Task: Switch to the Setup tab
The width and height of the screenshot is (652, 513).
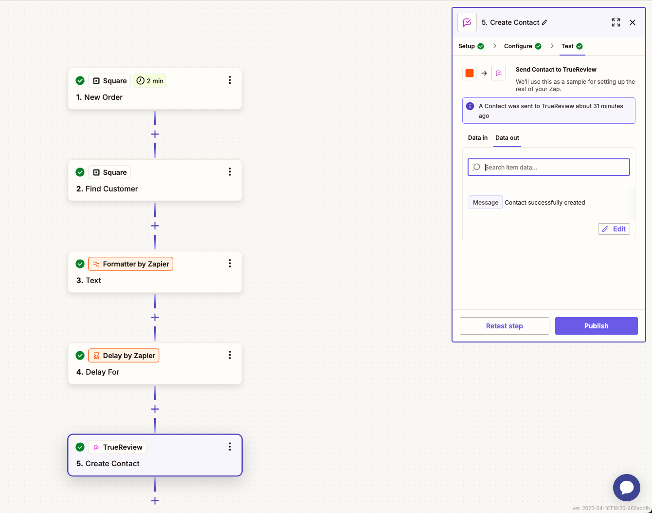Action: click(x=471, y=46)
